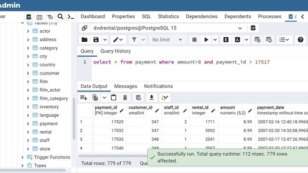Edit the payment_id column pencil icon
The width and height of the screenshot is (308, 173).
click(122, 111)
